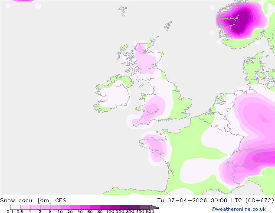Image resolution: width=275 pixels, height=213 pixels.
Task: Open the weatheronline.co.uk copyright link
Action: tap(239, 209)
